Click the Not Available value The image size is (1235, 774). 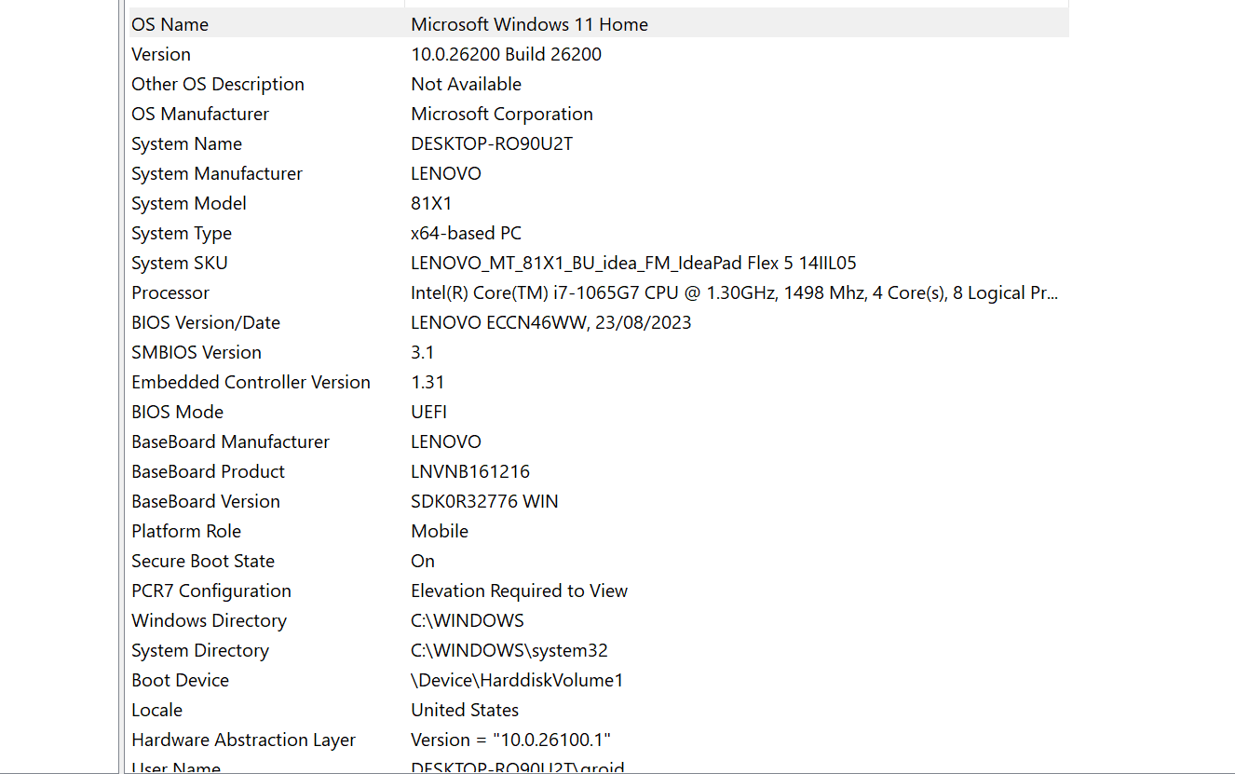466,84
